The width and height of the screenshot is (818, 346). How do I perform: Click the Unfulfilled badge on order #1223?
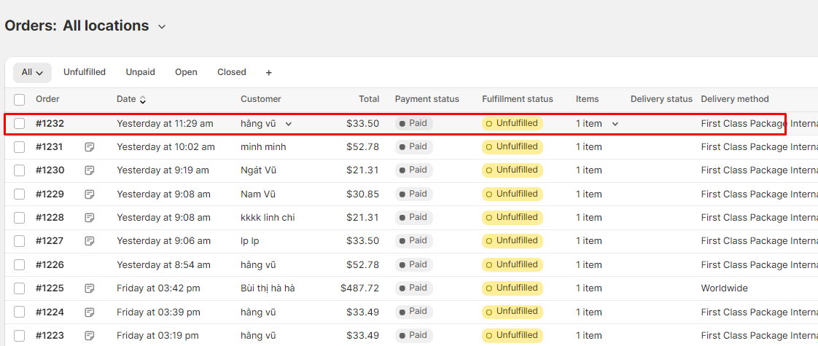tap(512, 336)
